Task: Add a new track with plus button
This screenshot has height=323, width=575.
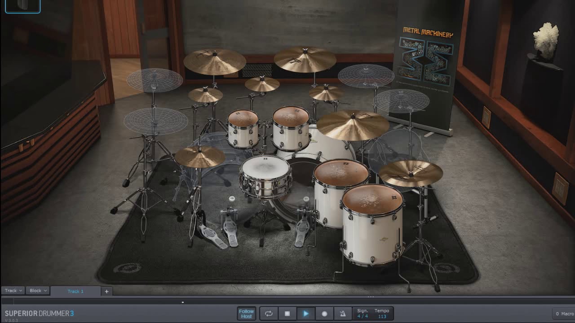Action: (106, 291)
